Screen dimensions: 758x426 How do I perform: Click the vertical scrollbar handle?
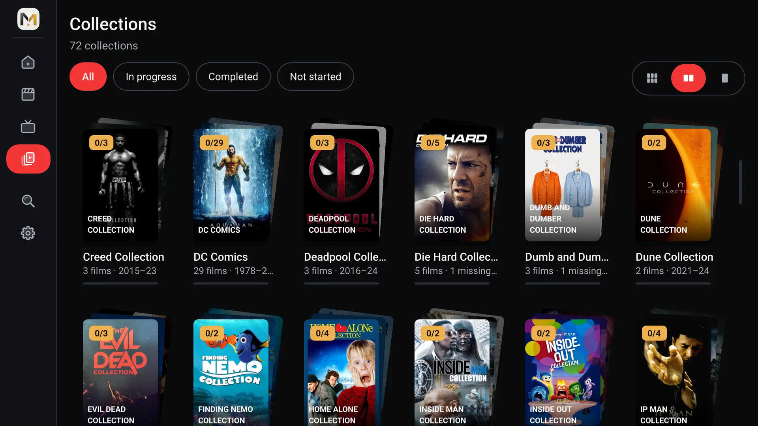click(x=741, y=182)
